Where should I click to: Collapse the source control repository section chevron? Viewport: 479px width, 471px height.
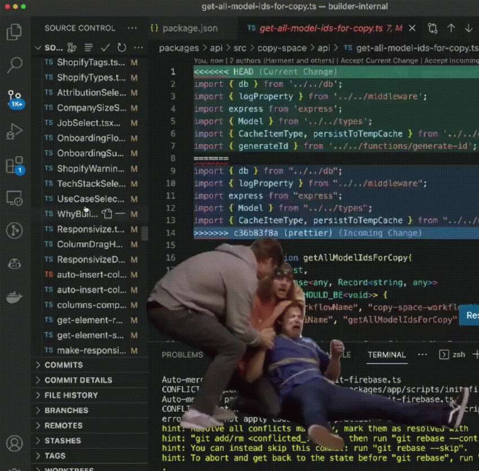(x=38, y=48)
